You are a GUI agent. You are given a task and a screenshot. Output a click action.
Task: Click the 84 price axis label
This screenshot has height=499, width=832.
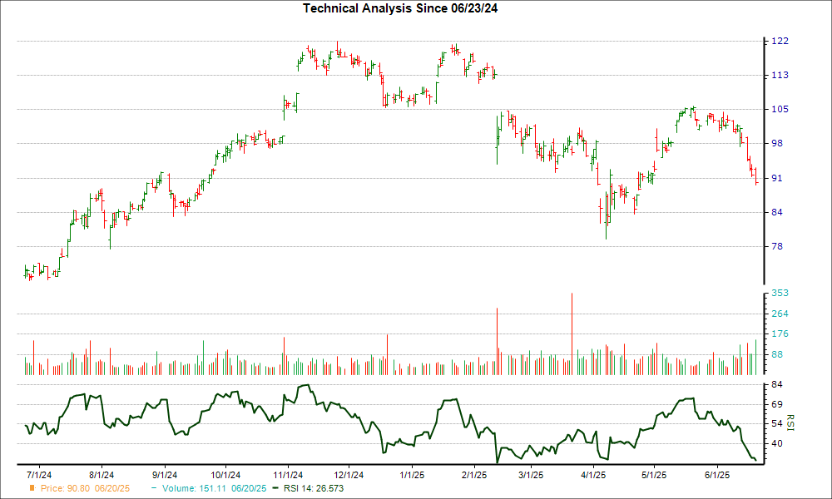(777, 212)
